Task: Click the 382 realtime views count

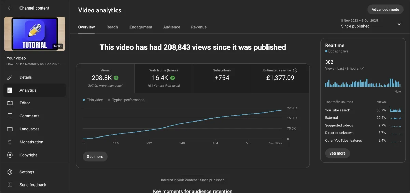Action: (329, 62)
